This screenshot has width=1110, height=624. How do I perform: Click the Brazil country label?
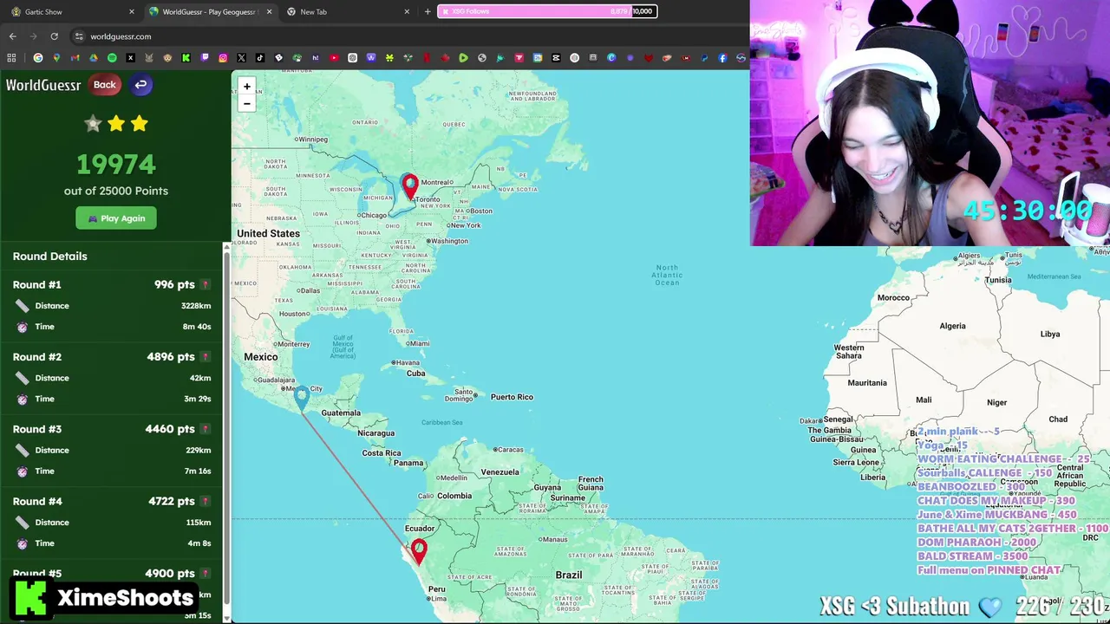click(569, 575)
